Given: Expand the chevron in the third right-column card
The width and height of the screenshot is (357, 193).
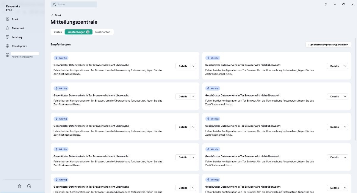Looking at the screenshot, I should click(x=345, y=127).
